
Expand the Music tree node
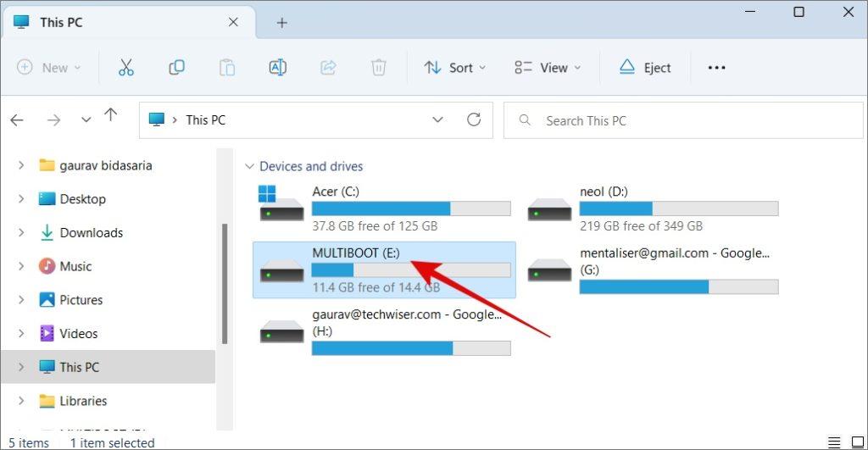(x=21, y=266)
